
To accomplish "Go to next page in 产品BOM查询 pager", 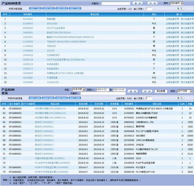I will (60, 98).
